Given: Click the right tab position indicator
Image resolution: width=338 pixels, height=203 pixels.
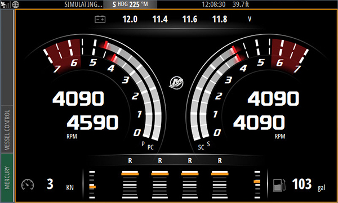Looking at the screenshot, I should 257,184.
